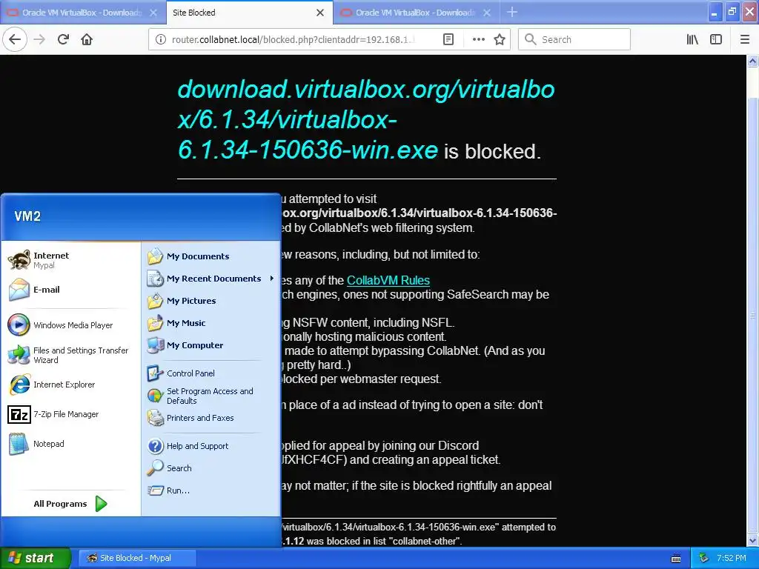
Task: Open 7-Zip File Manager
Action: point(70,414)
